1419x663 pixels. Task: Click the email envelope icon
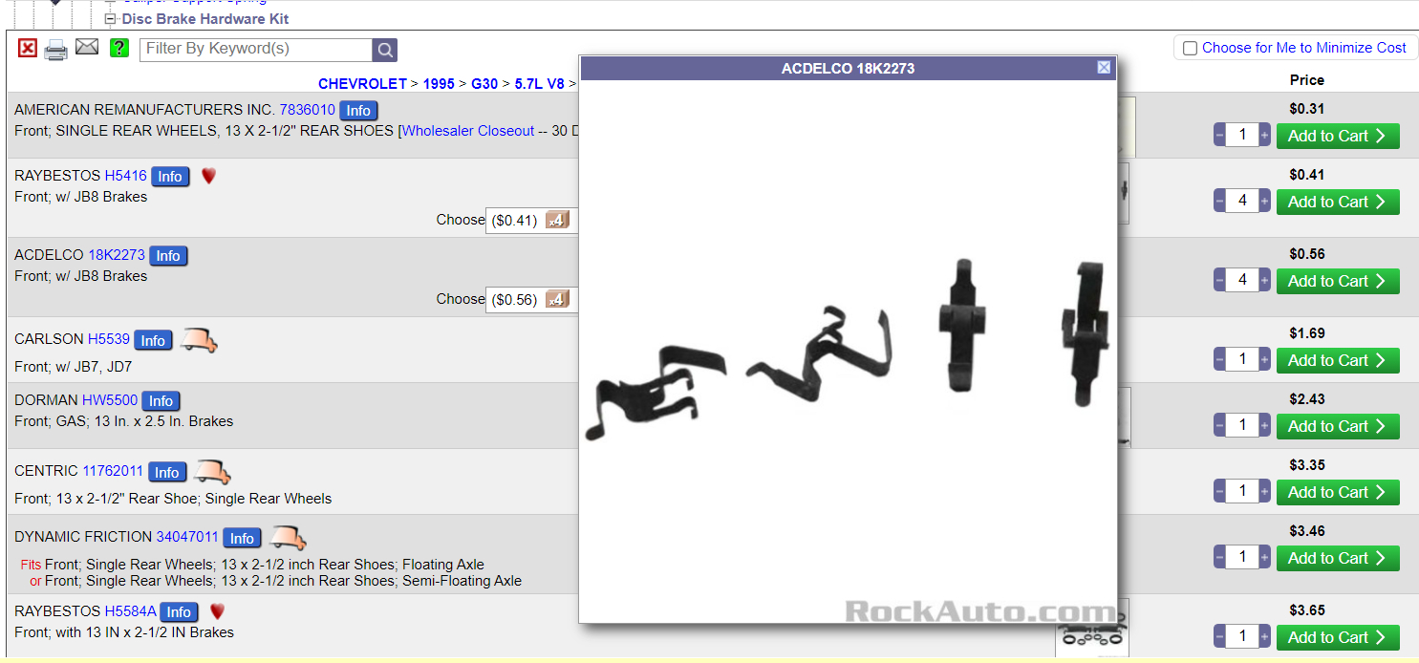click(x=87, y=47)
